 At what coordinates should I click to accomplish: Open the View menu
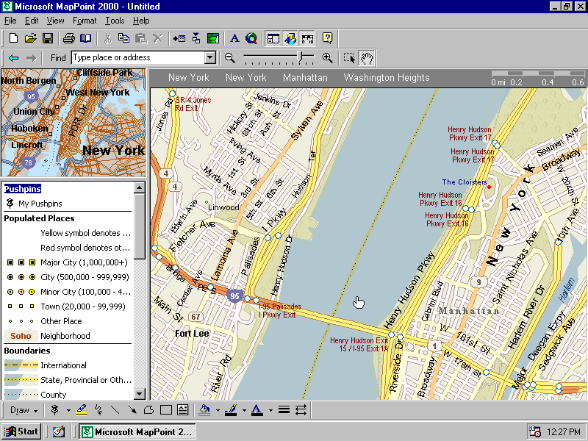(x=56, y=21)
